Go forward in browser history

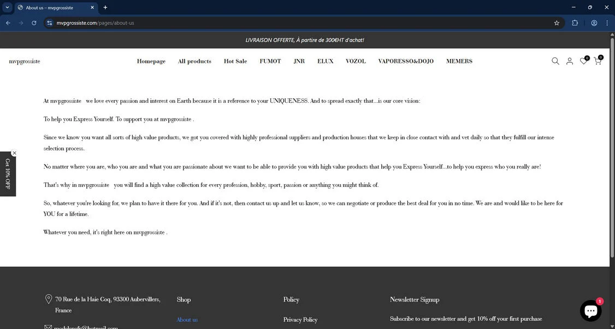coord(21,23)
